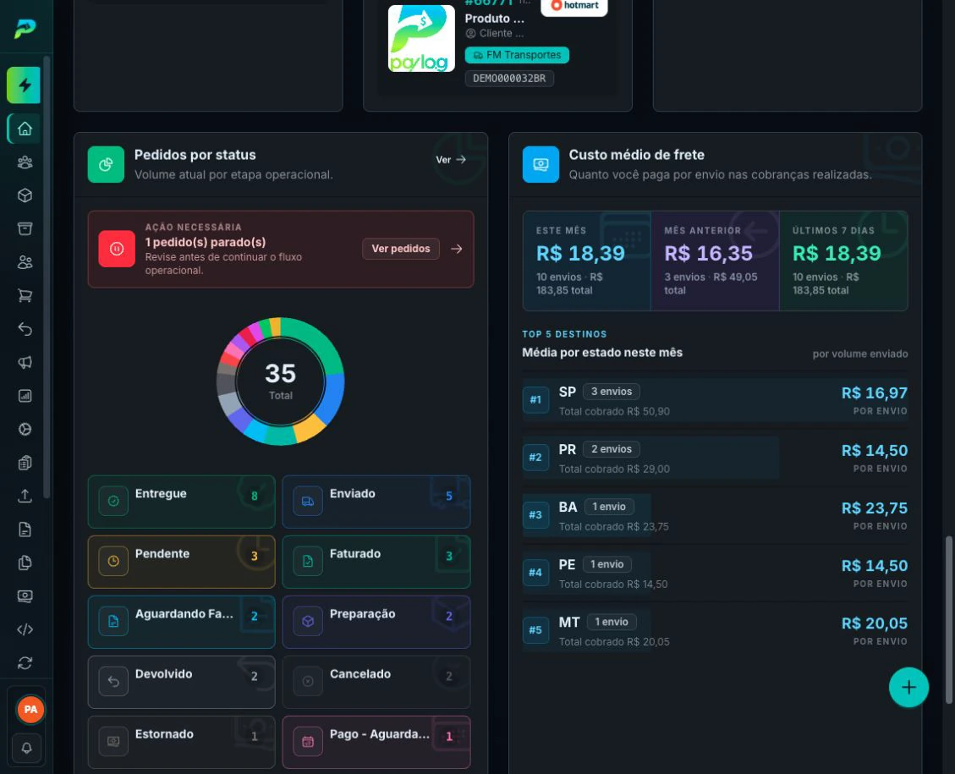The width and height of the screenshot is (955, 774).
Task: Click the orders donut chart total
Action: click(x=280, y=382)
